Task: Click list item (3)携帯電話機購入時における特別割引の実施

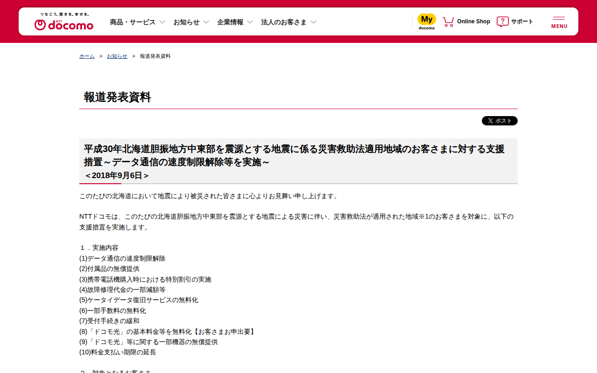Action: pos(145,279)
